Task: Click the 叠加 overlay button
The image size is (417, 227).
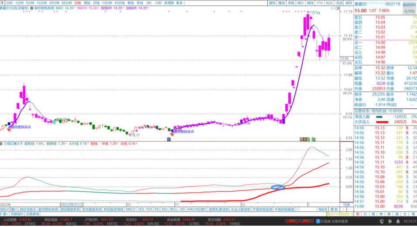Action: click(282, 3)
